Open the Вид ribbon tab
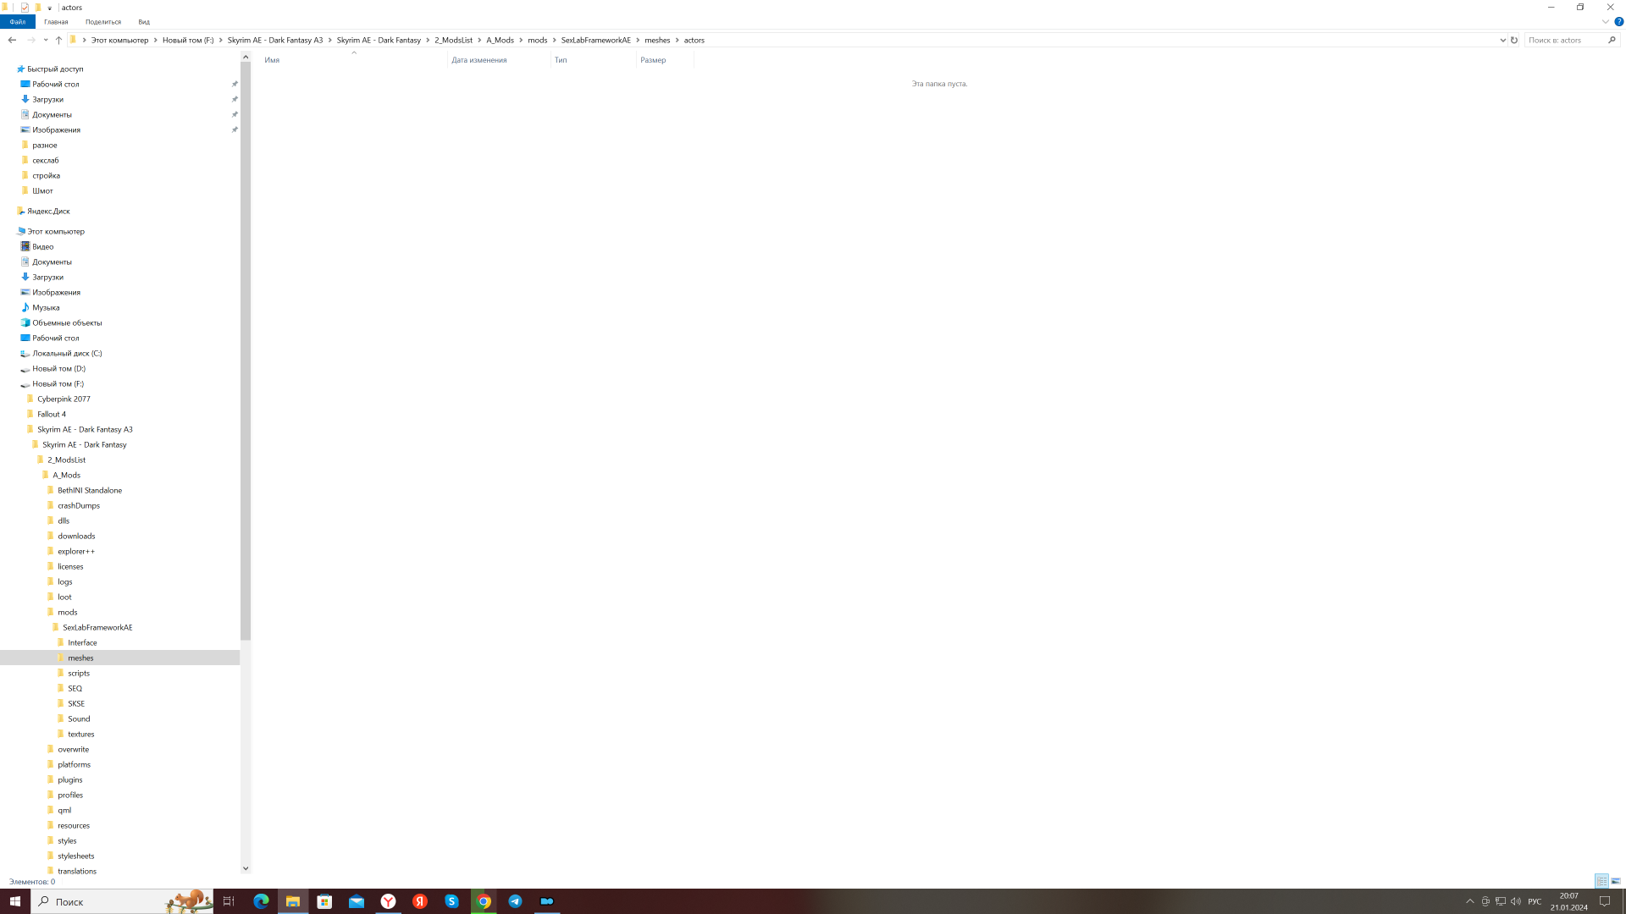 pos(144,22)
